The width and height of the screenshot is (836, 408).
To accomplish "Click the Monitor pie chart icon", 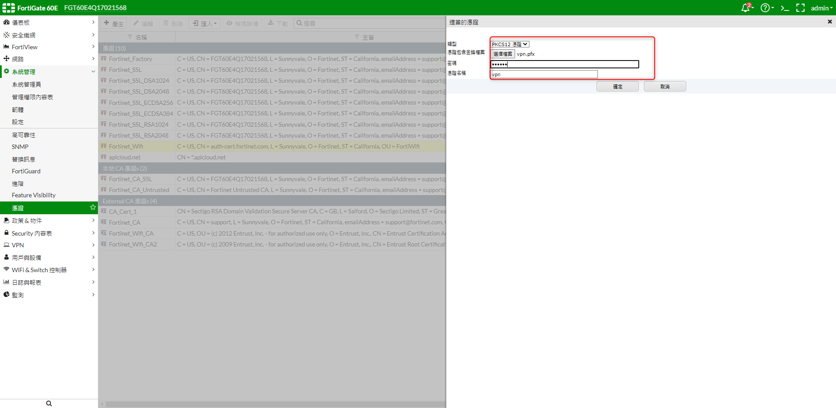I will 6,294.
